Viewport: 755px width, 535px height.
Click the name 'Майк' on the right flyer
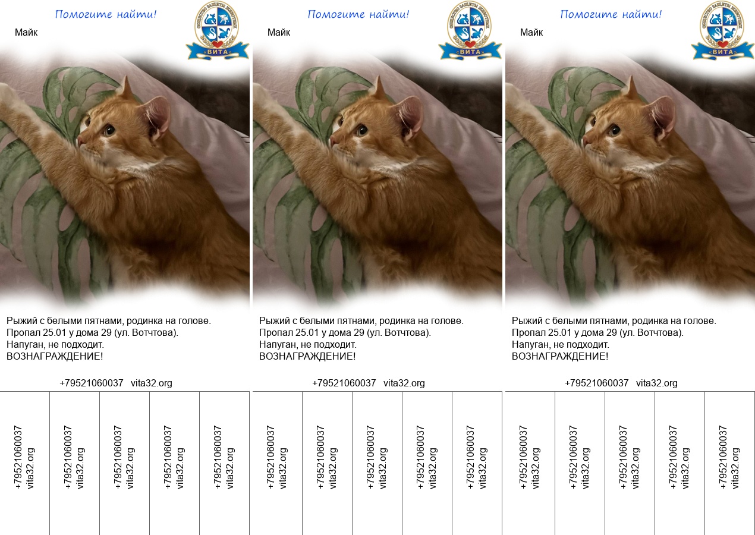[531, 33]
